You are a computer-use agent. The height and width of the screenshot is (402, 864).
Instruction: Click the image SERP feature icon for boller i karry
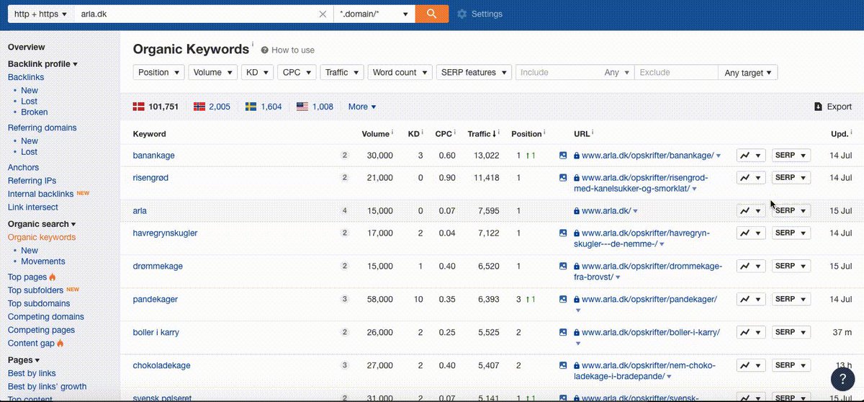pyautogui.click(x=563, y=332)
